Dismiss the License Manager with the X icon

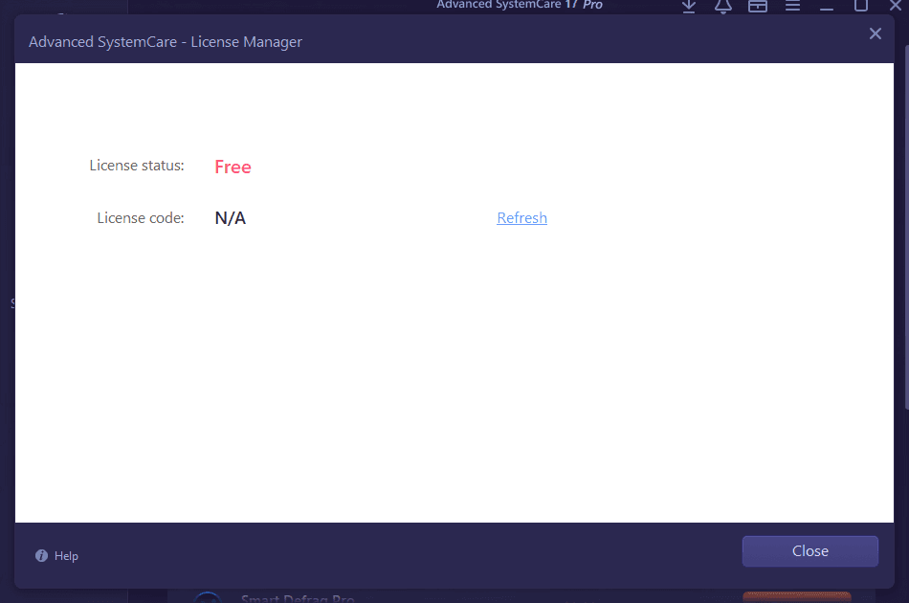tap(875, 34)
